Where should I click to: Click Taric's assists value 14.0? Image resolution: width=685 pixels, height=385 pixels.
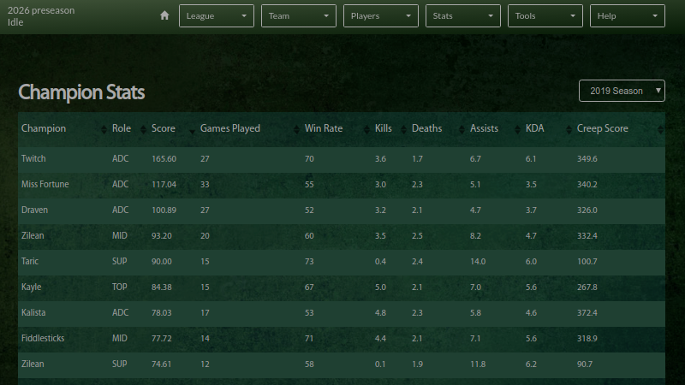478,262
